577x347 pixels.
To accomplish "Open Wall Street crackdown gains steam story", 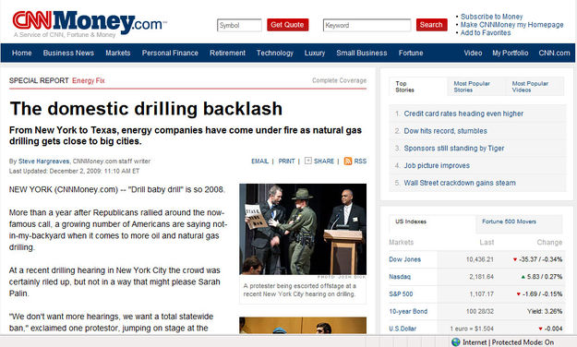I will coord(460,183).
